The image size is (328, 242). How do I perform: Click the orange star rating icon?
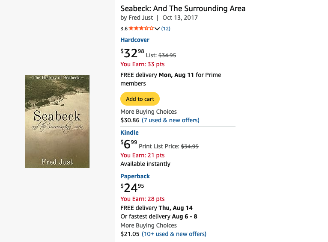point(141,28)
